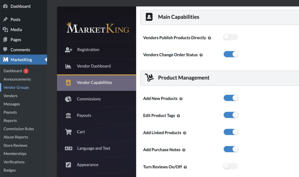Open the Abuse Reports submenu link
Image resolution: width=299 pixels, height=177 pixels.
click(16, 137)
